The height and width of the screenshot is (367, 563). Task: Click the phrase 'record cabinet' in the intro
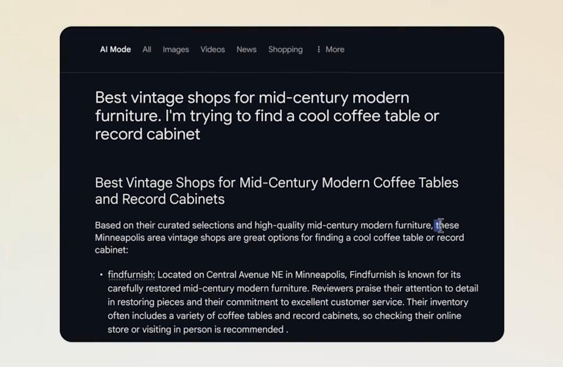[x=445, y=238]
